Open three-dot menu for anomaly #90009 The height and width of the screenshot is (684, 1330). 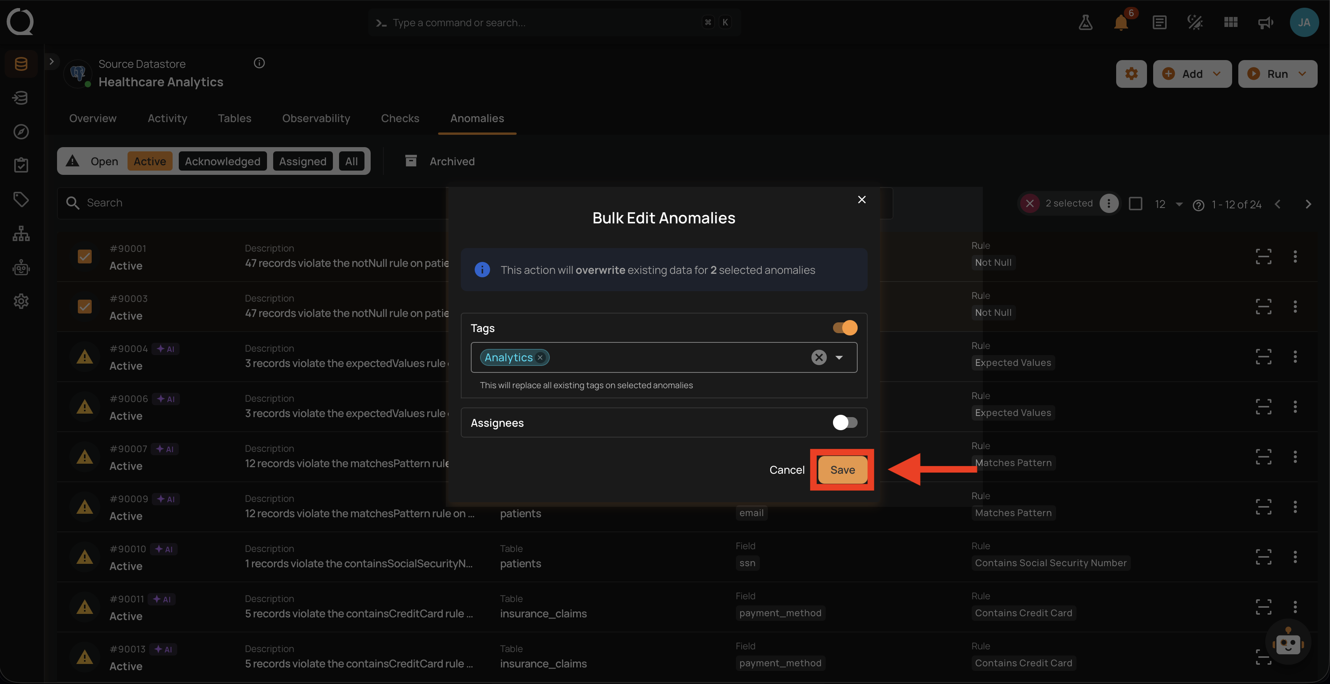(1295, 507)
